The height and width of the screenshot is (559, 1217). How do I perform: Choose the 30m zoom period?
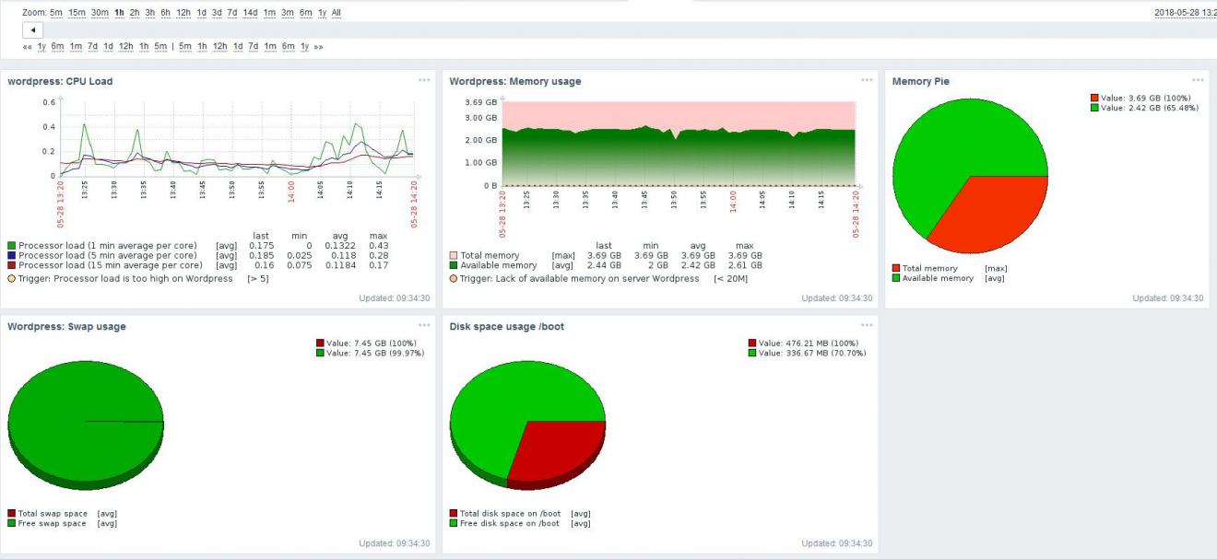(x=100, y=12)
